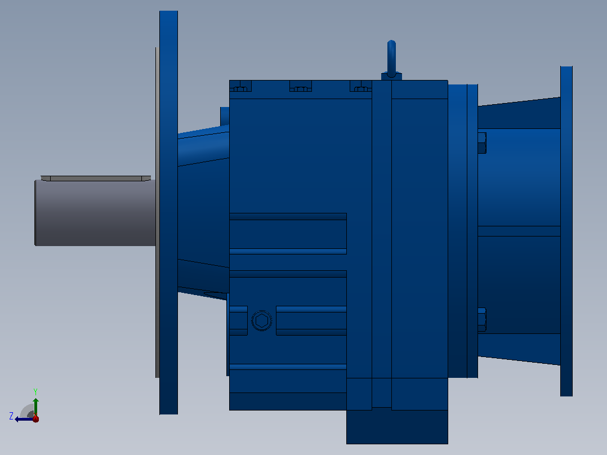Select the lower hex bolt near motor adapter
This screenshot has height=455, width=607.
(482, 320)
